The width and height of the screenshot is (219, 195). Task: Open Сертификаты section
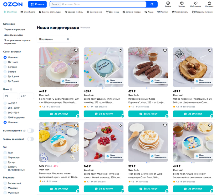(180, 12)
